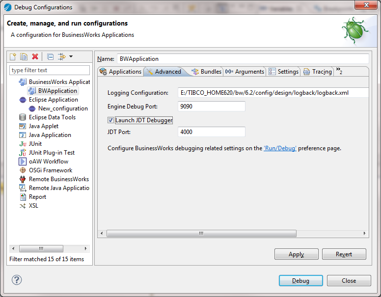The image size is (381, 297).
Task: Click the New launch configuration icon
Action: click(13, 56)
